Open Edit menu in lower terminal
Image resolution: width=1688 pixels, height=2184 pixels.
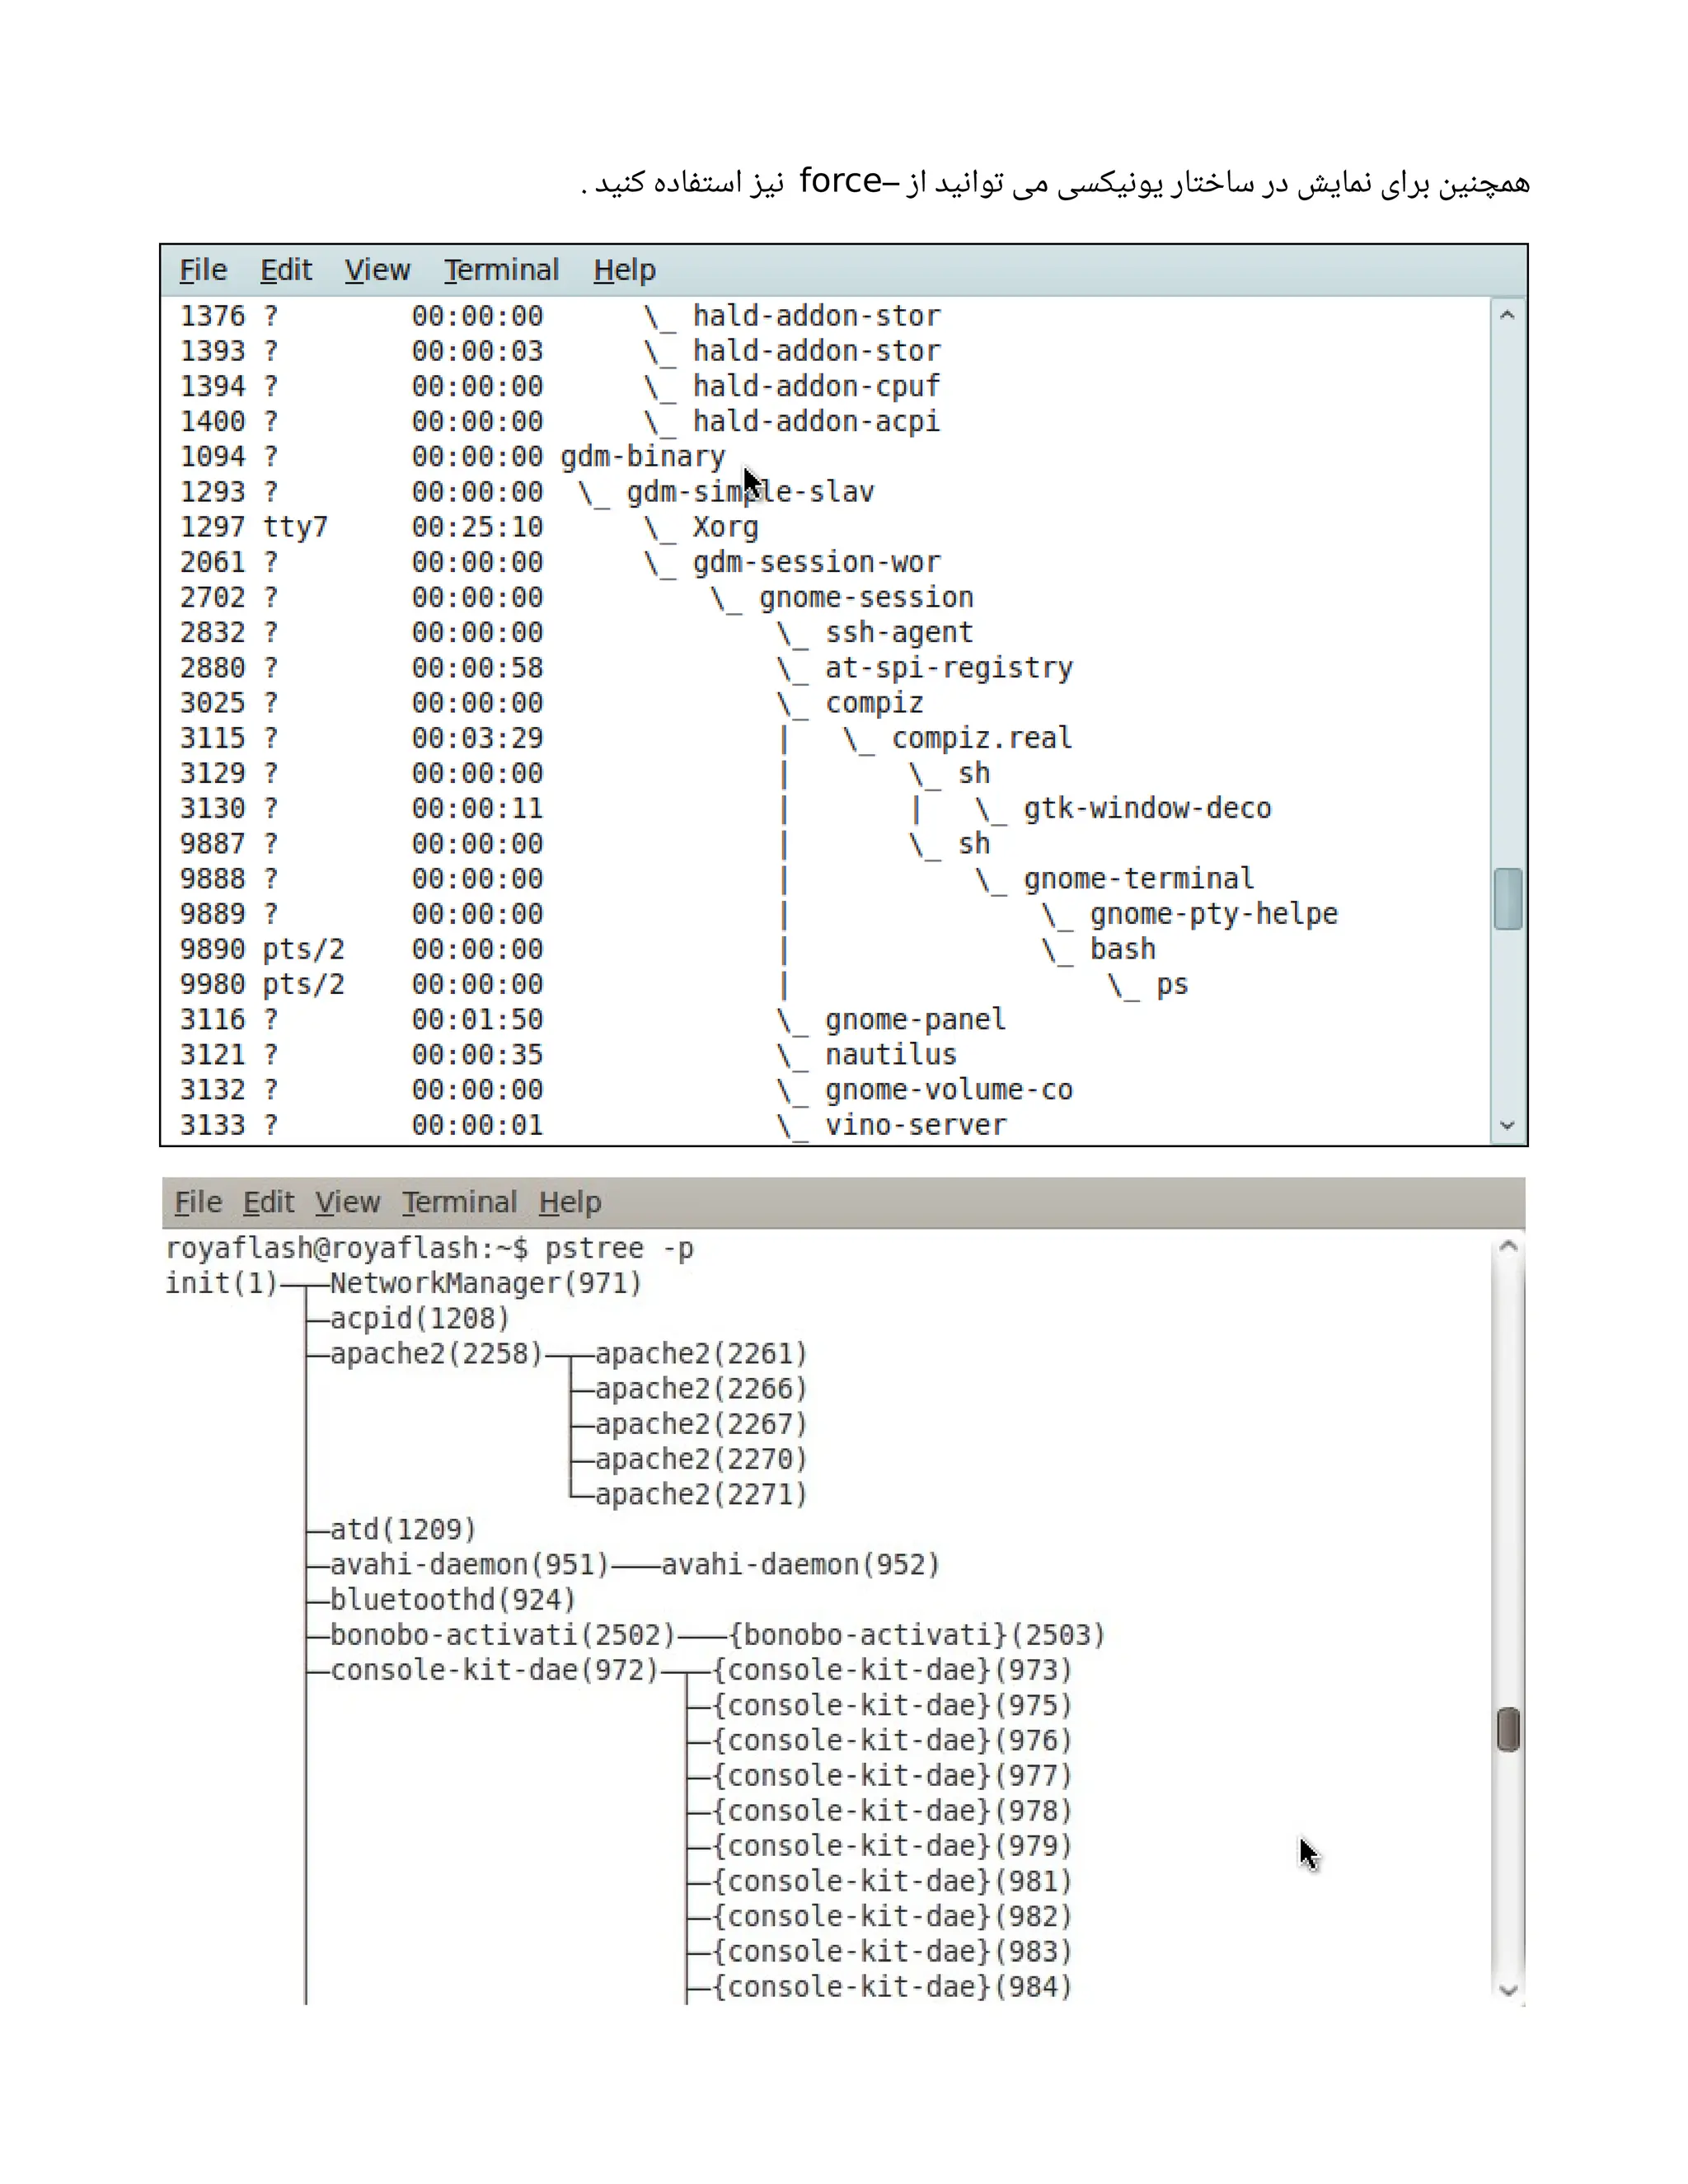268,1202
